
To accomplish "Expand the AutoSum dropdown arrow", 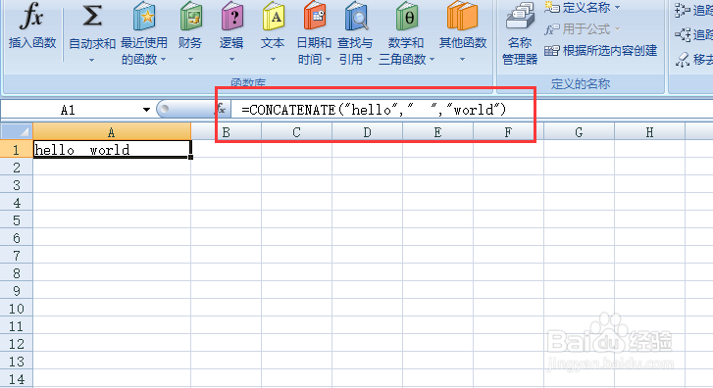I will [x=91, y=60].
